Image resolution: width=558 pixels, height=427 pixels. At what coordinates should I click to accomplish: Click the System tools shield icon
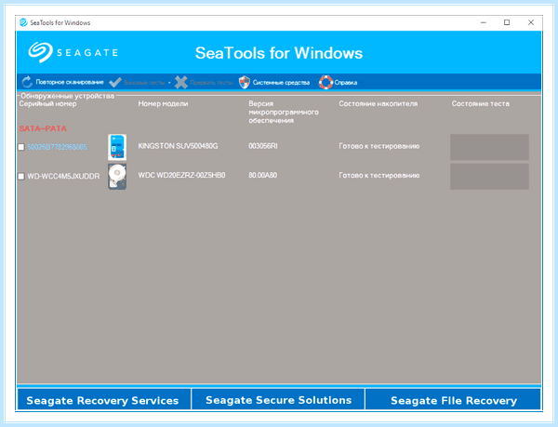pyautogui.click(x=244, y=82)
